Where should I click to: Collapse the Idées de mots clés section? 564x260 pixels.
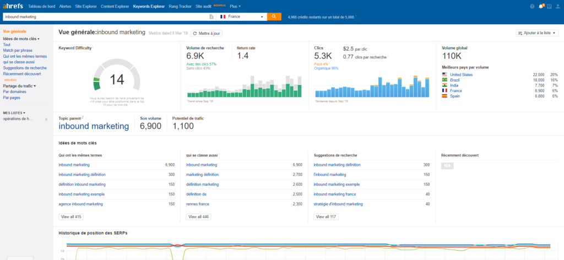[20, 39]
